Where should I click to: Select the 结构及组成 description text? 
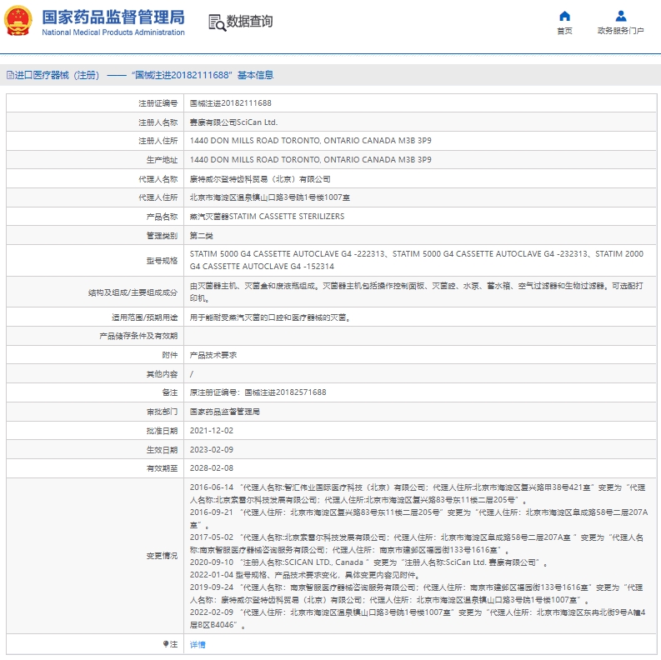point(417,292)
